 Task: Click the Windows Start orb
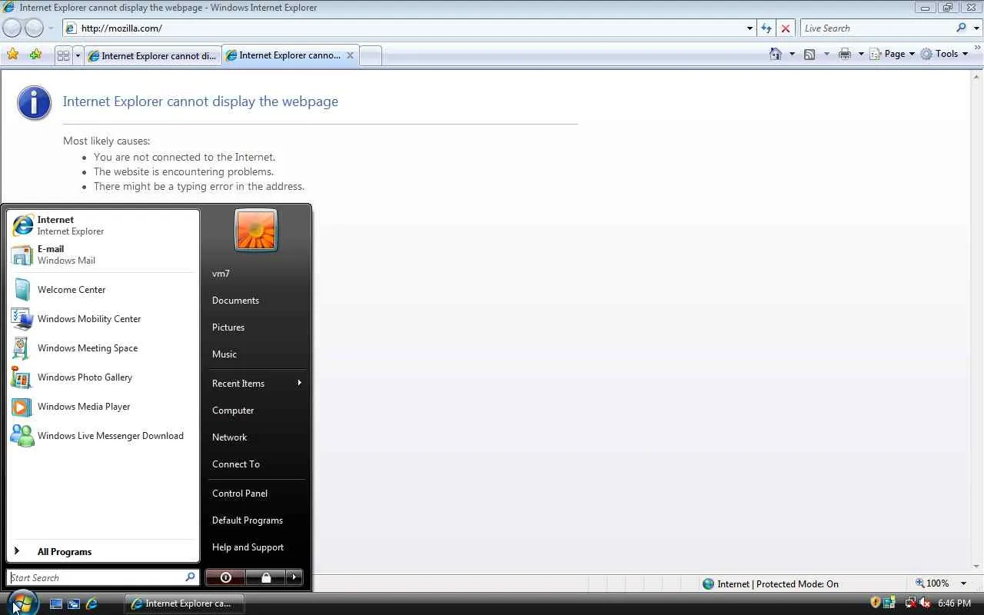(22, 602)
